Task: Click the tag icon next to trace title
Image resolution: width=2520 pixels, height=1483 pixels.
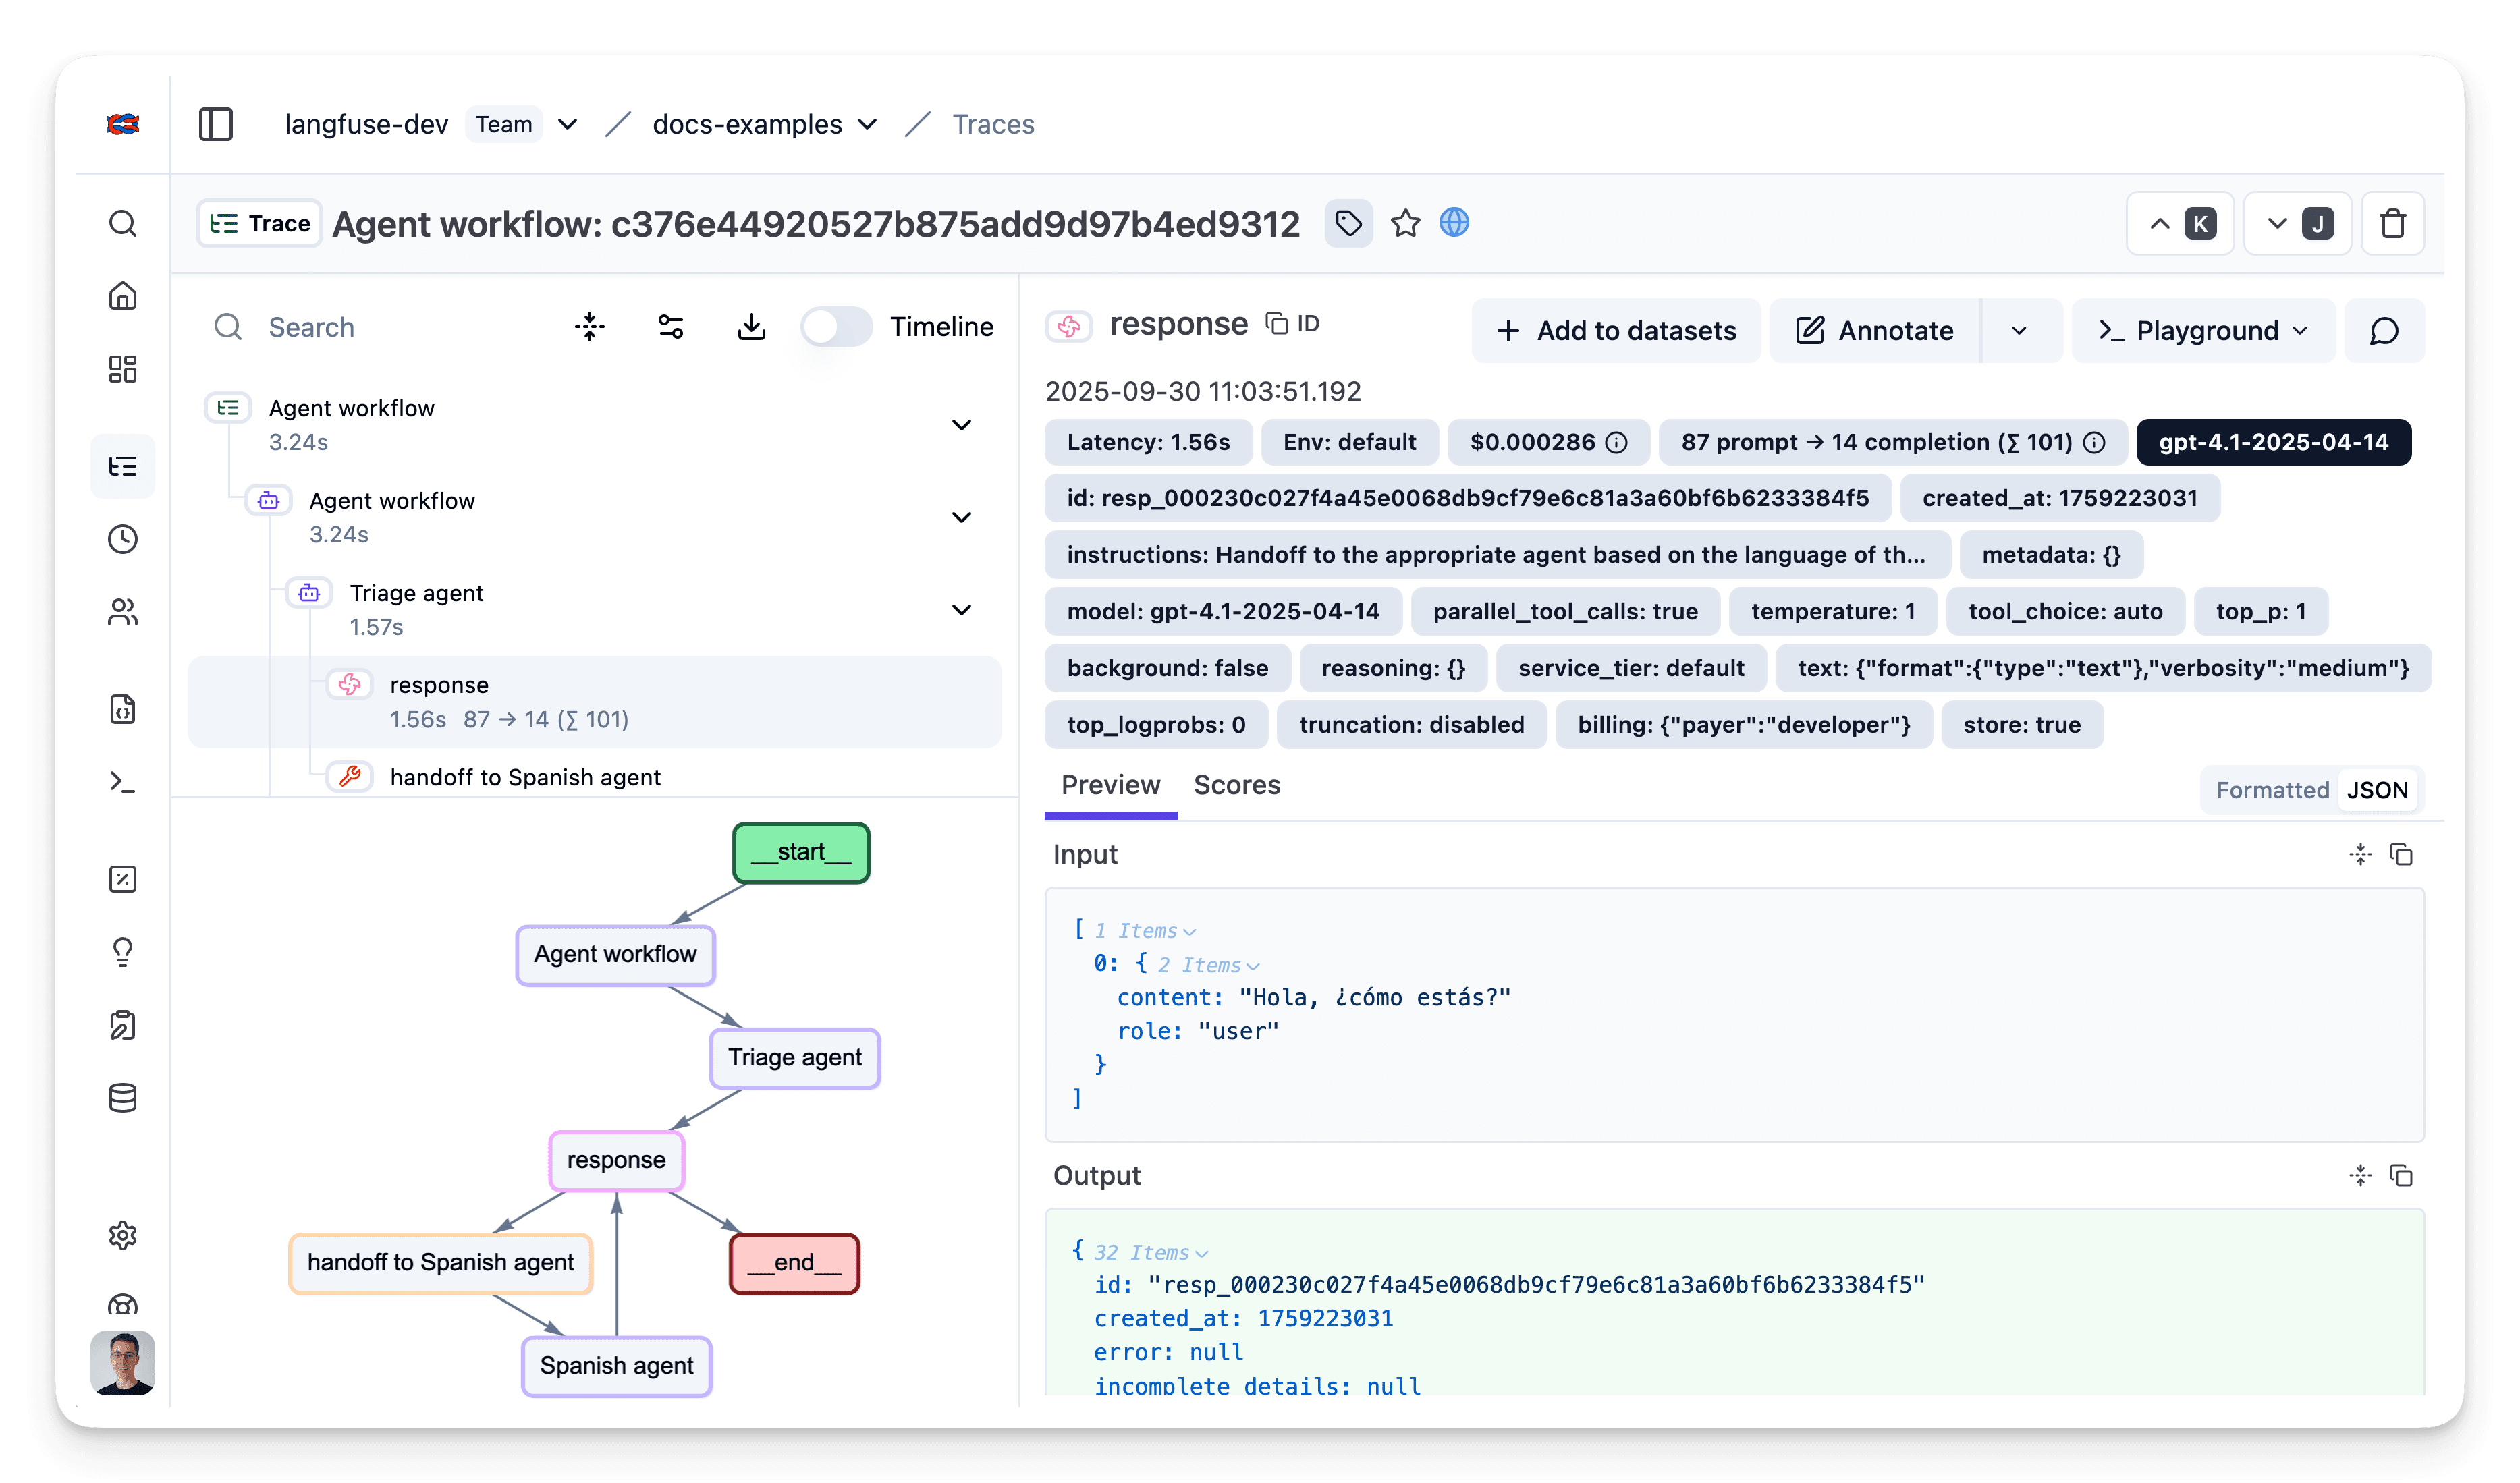Action: (1349, 223)
